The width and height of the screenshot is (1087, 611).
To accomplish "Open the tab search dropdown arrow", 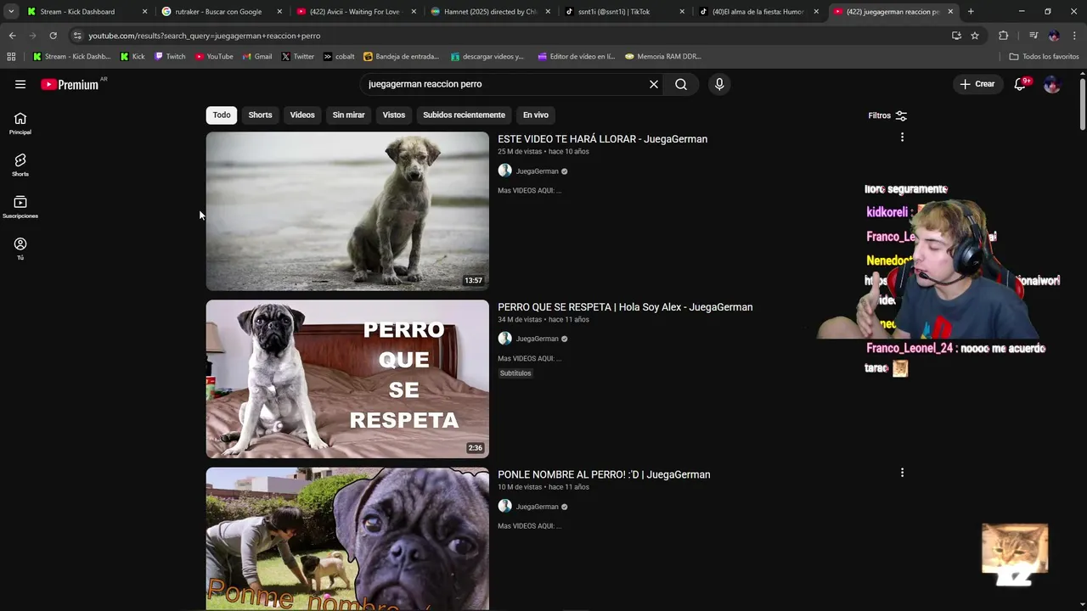I will pyautogui.click(x=11, y=12).
